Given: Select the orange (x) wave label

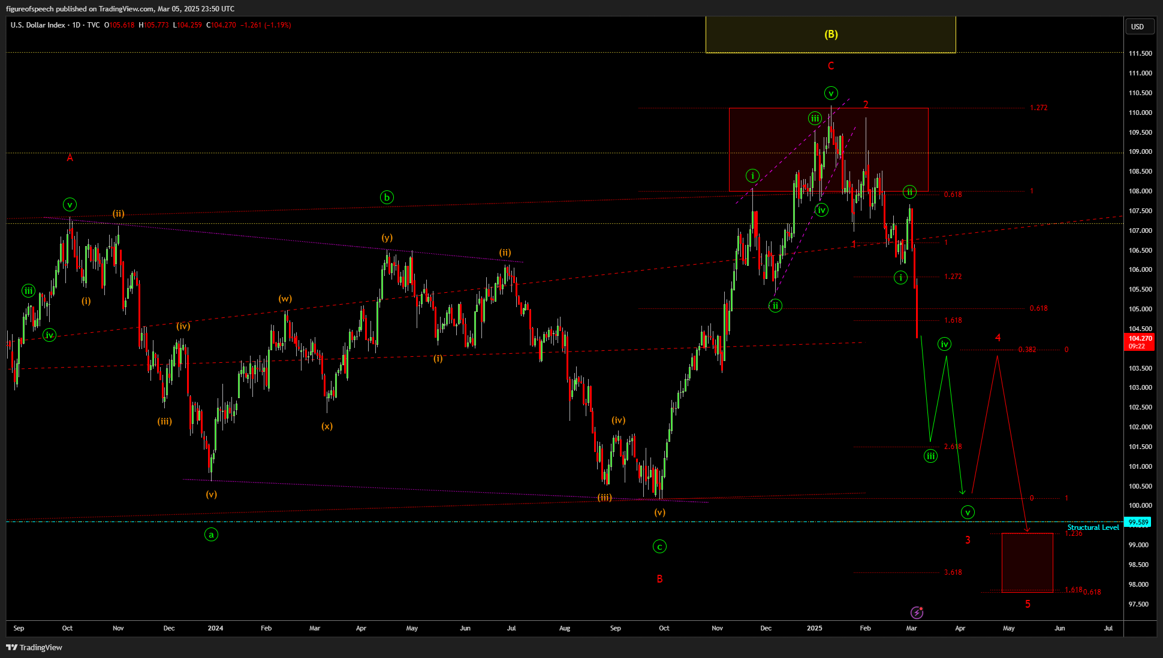Looking at the screenshot, I should tap(327, 426).
